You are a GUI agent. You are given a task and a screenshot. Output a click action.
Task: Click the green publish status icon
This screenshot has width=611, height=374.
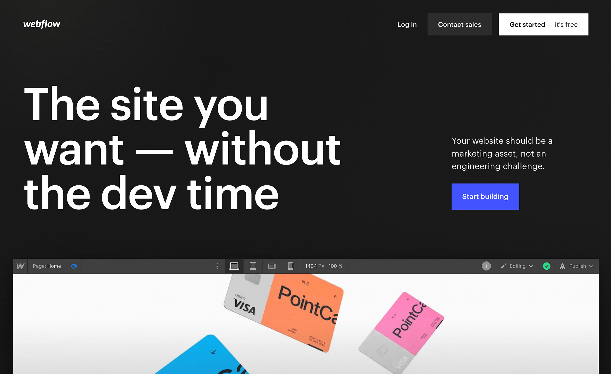(547, 266)
